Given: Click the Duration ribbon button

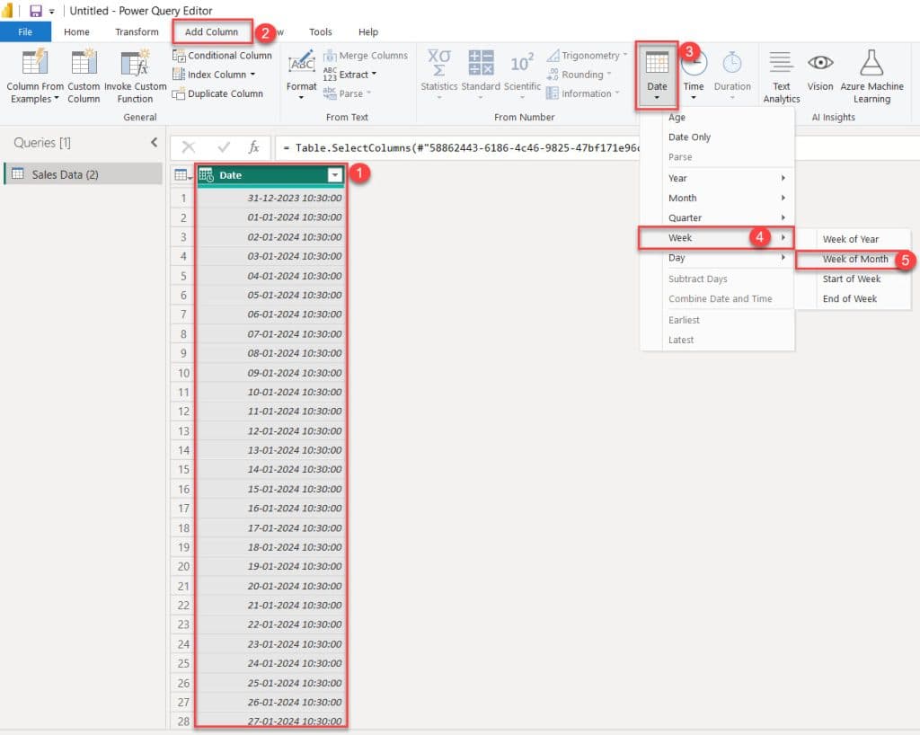Looking at the screenshot, I should 732,75.
